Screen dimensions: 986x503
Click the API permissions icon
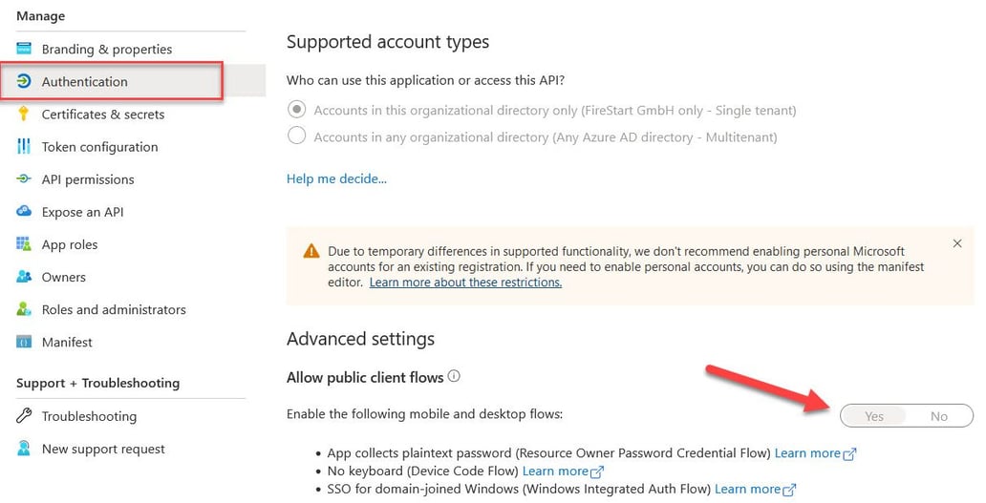[x=24, y=179]
